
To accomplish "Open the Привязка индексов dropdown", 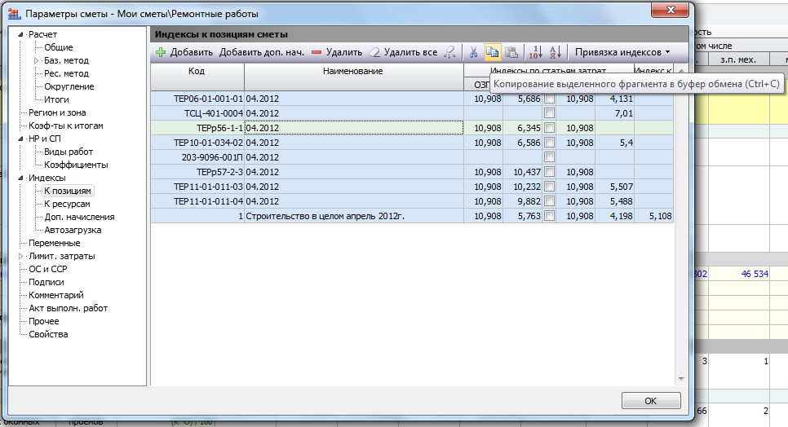I will (x=622, y=52).
